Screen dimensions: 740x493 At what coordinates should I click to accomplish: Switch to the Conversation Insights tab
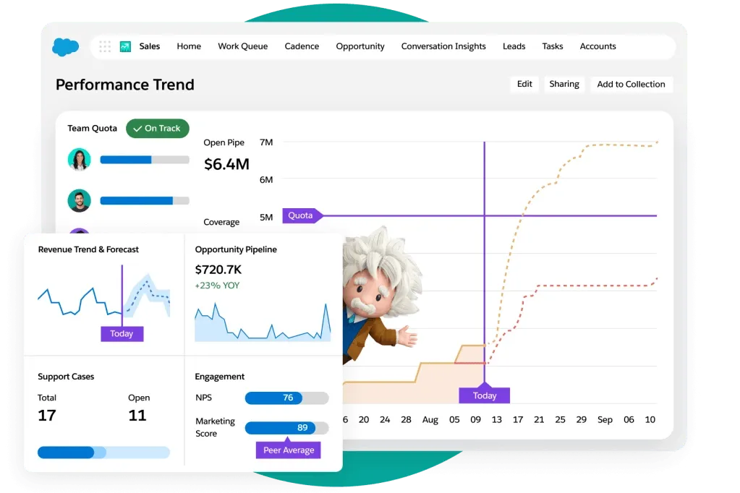(x=443, y=46)
